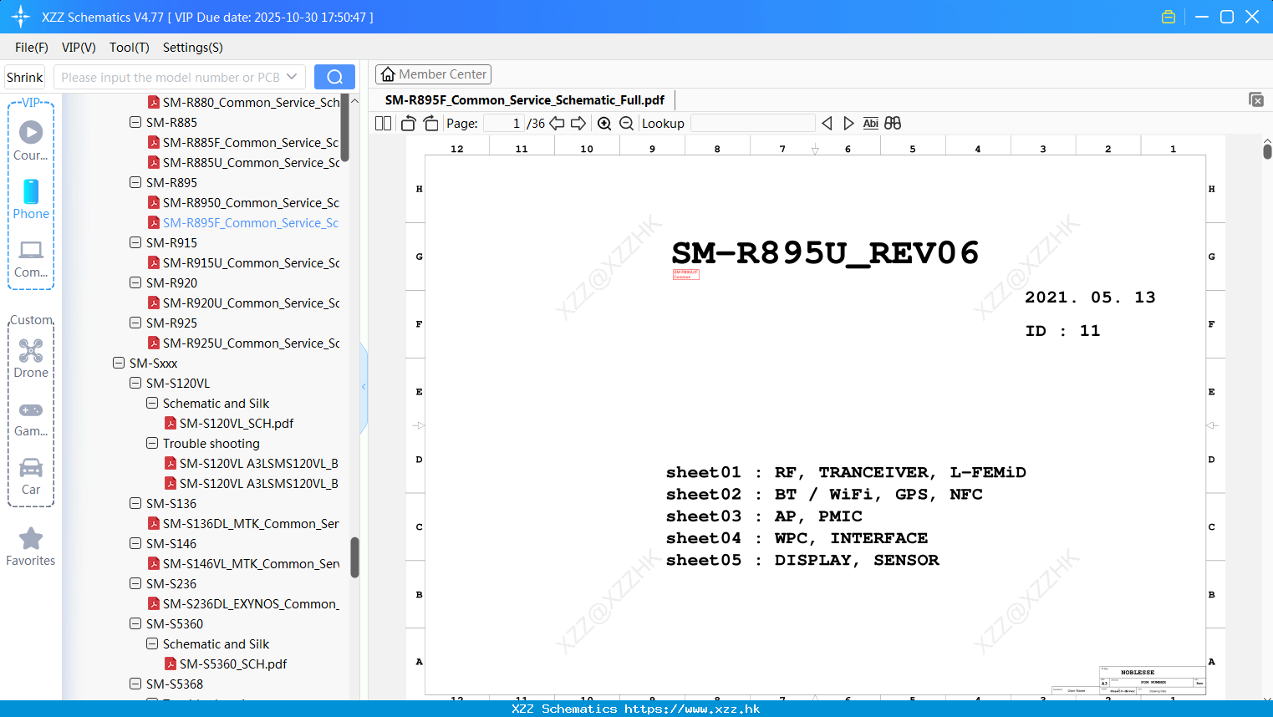The width and height of the screenshot is (1273, 717).
Task: Open SM-S136DL_MTK_Common file
Action: [x=243, y=523]
